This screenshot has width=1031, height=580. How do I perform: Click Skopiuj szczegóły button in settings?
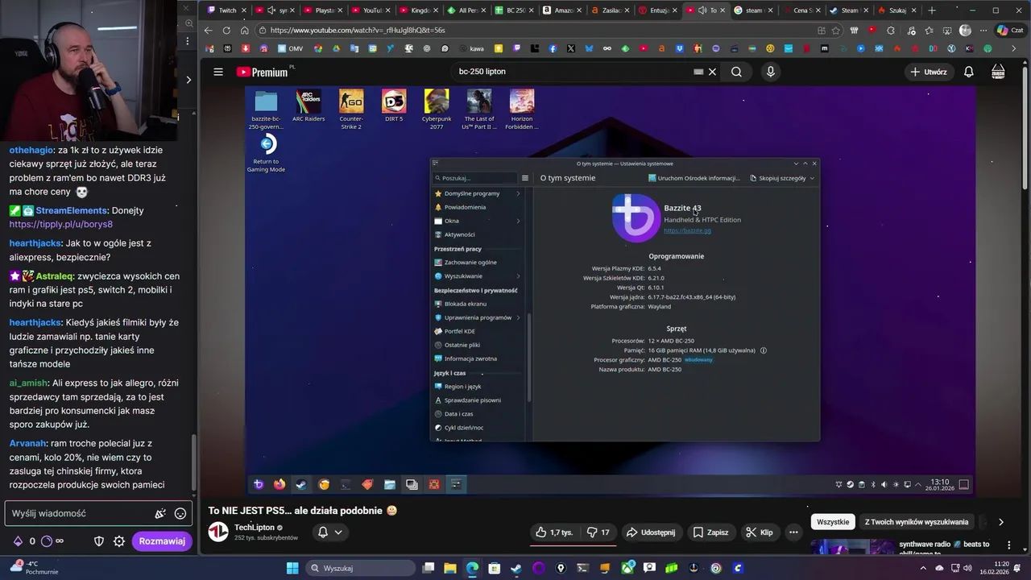pyautogui.click(x=781, y=178)
